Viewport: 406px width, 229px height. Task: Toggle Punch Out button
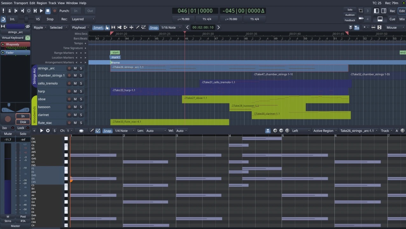90,11
